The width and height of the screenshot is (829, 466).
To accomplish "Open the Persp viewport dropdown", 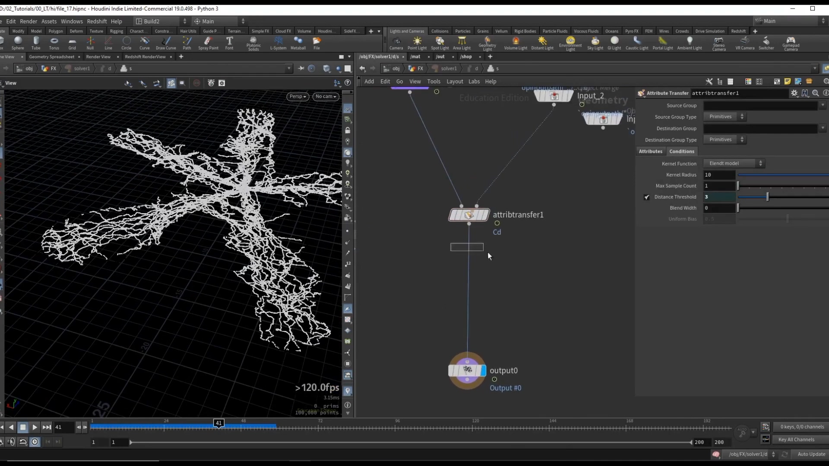I will coord(297,96).
